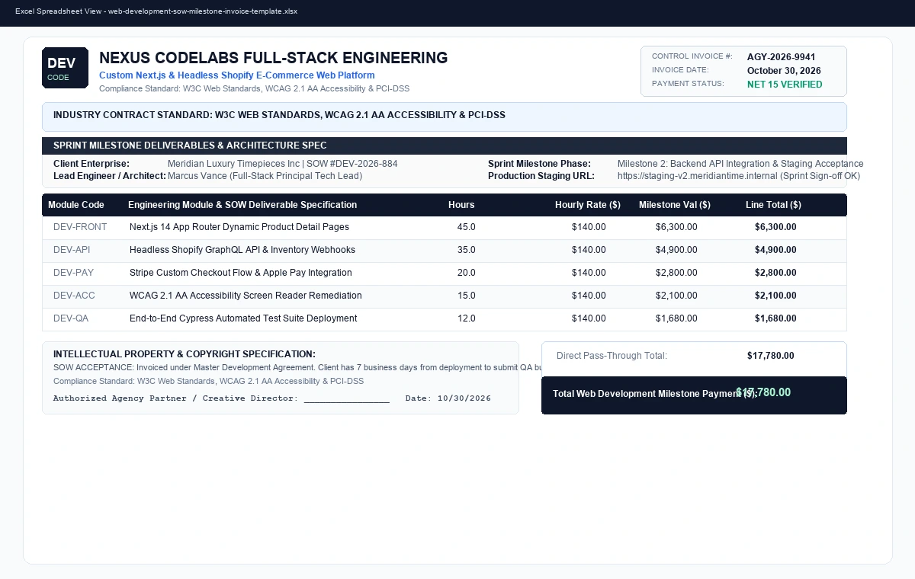Click the Engineering Module & SOW Deliverable header
This screenshot has height=579, width=915.
242,205
